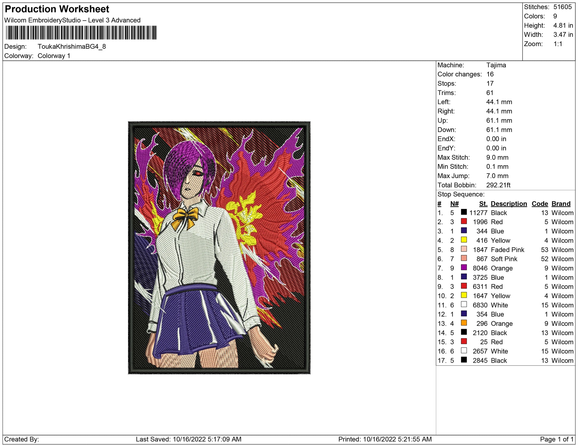Select the orange swatch in stop 13
The width and height of the screenshot is (578, 445).
point(464,323)
